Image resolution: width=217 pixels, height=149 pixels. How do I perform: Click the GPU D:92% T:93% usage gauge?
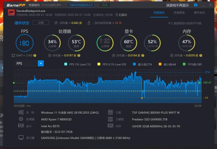(105, 43)
